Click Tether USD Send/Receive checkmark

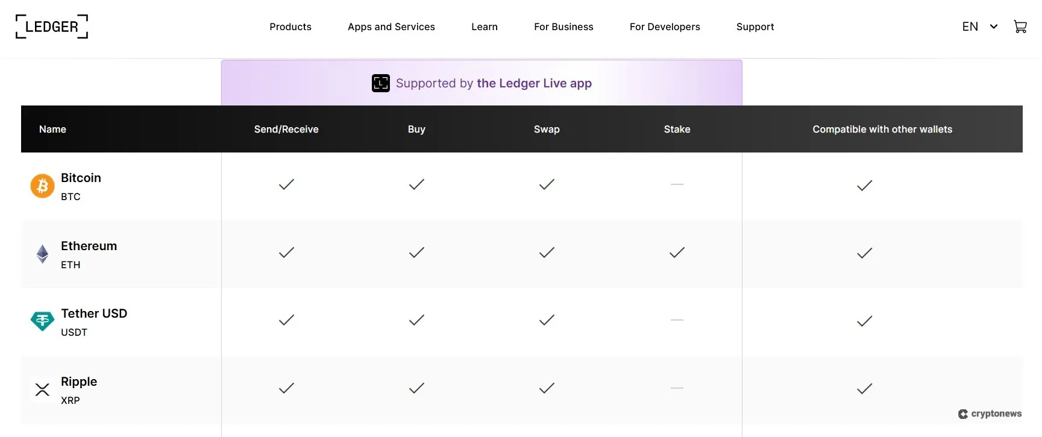tap(286, 320)
